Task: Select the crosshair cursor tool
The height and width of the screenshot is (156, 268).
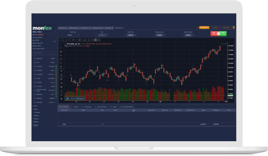Action: point(61,40)
